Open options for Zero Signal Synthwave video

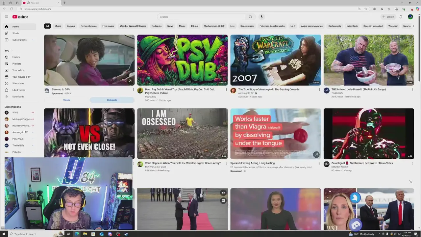point(412,163)
